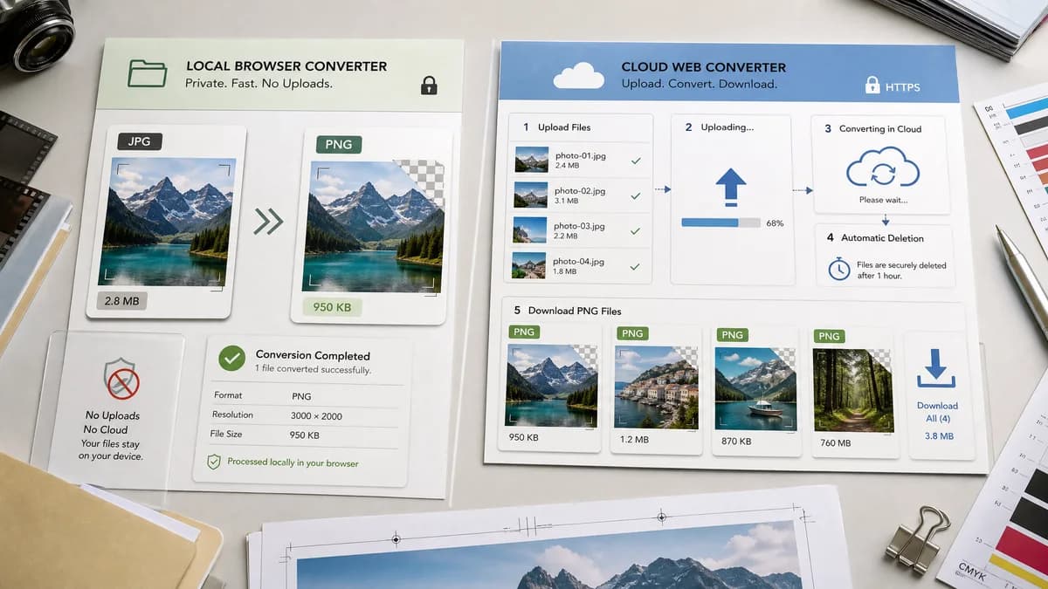This screenshot has width=1048, height=589.
Task: Click the No Uploads No Cloud text
Action: click(112, 422)
